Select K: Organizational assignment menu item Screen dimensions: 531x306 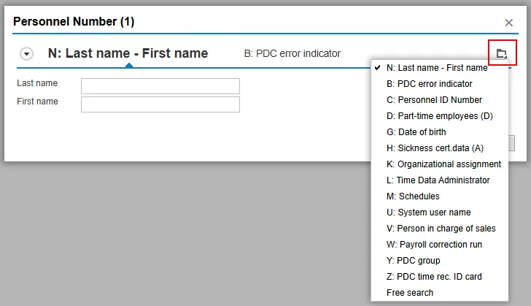pyautogui.click(x=443, y=164)
